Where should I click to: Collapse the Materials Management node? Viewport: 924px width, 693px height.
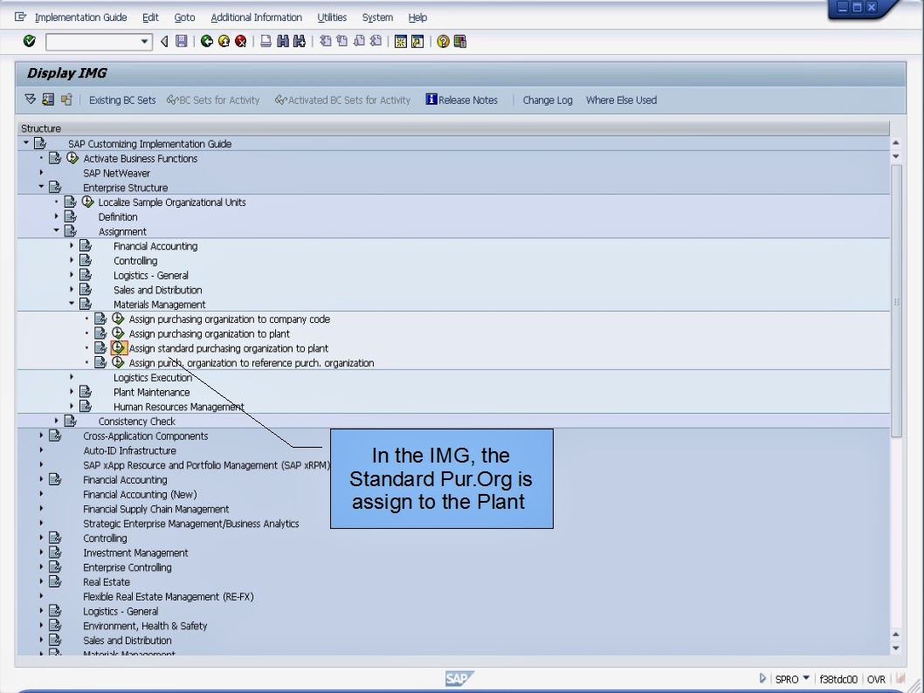tap(72, 304)
